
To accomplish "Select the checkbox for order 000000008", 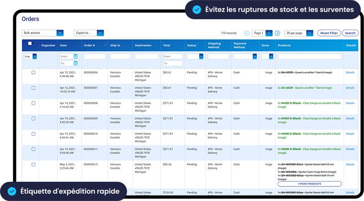I will 33,103.
